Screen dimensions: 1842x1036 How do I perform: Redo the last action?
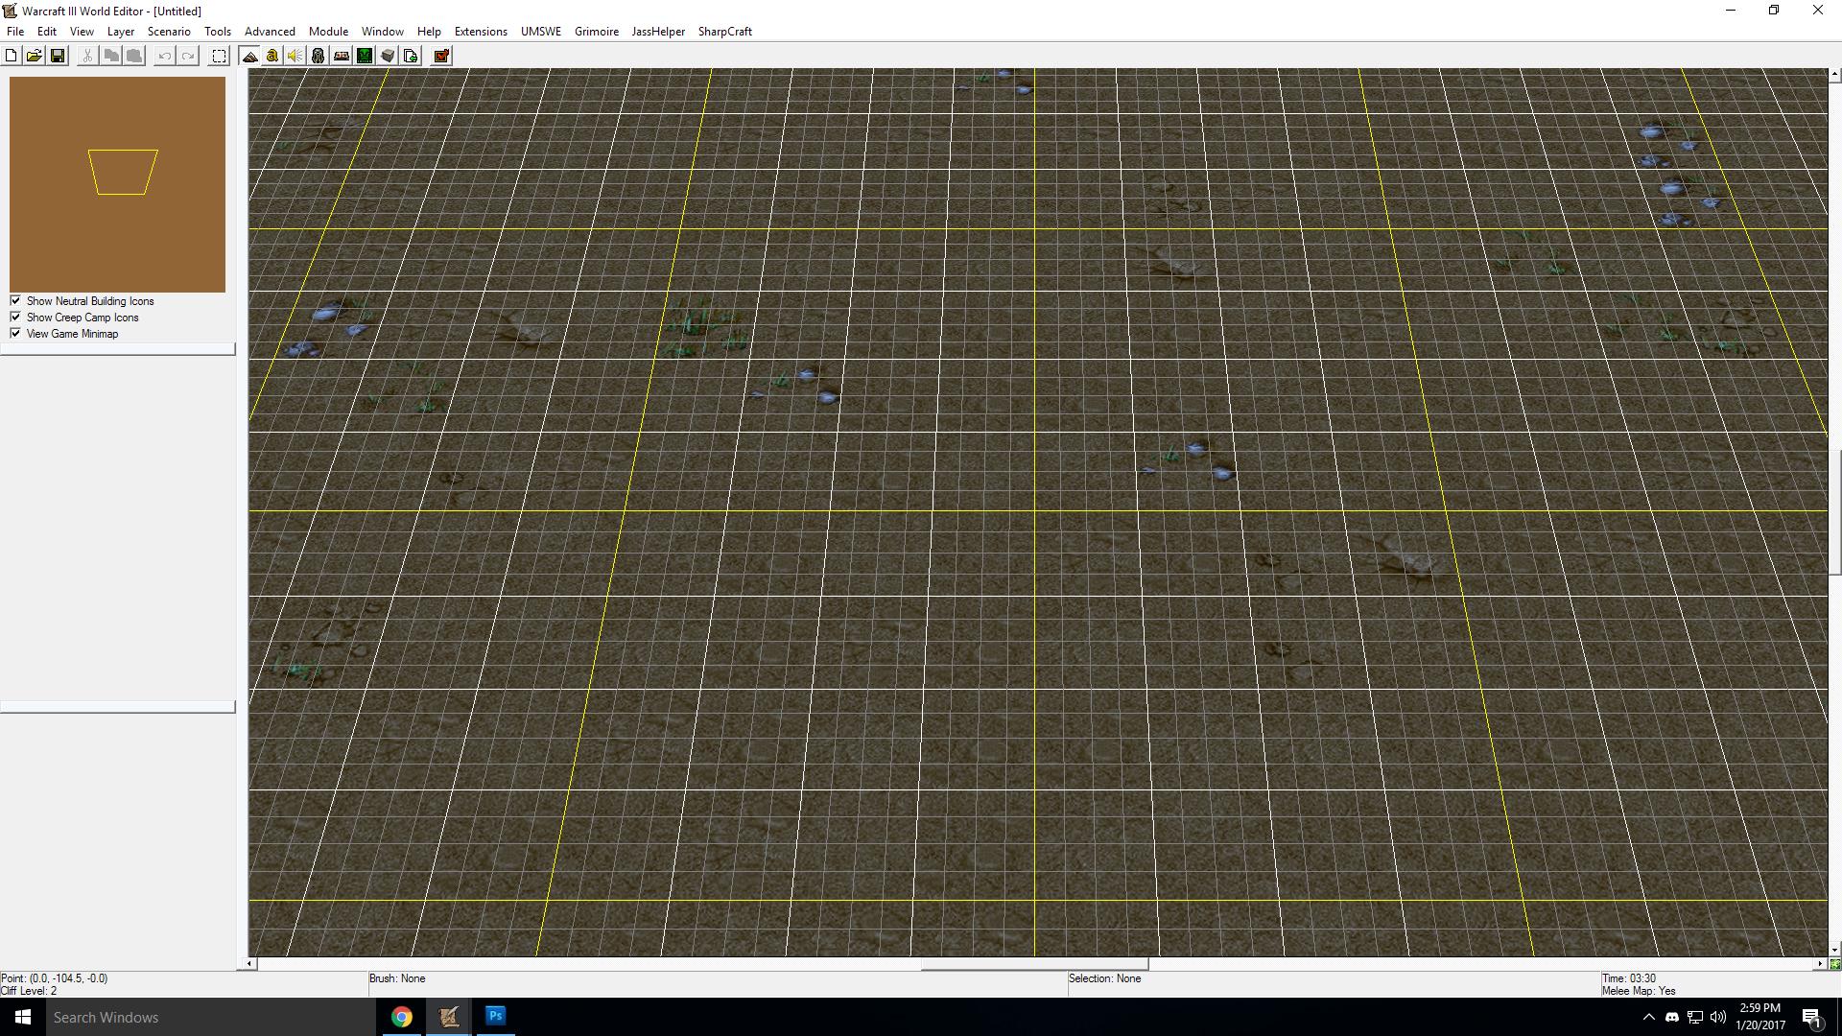[188, 56]
